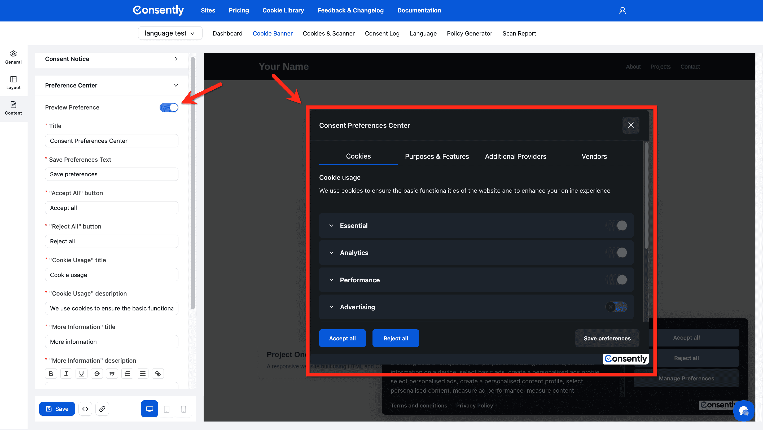763x430 pixels.
Task: Open the language test site dropdown
Action: [170, 33]
